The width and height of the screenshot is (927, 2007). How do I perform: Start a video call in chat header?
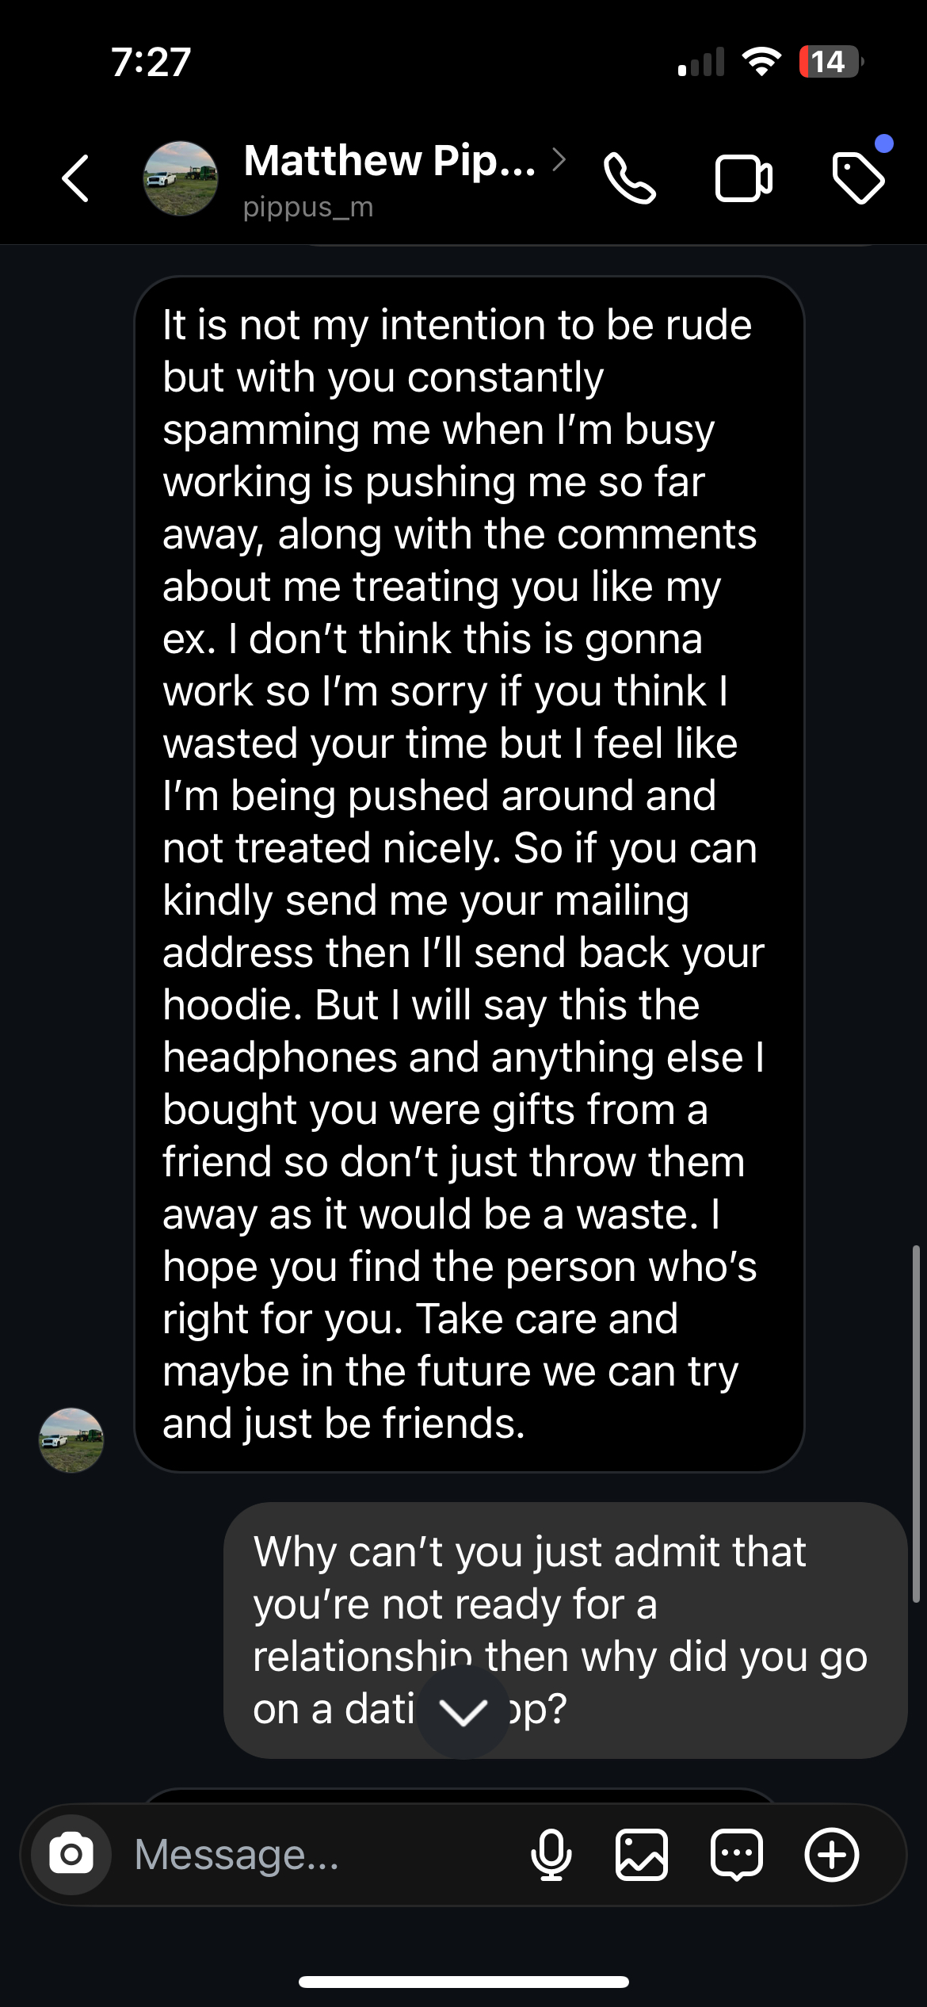(743, 179)
